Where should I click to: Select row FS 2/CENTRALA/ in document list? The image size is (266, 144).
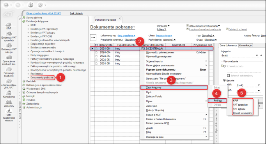click(151, 48)
